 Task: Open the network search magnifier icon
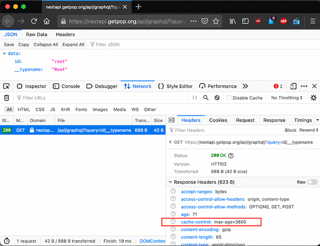pos(206,98)
